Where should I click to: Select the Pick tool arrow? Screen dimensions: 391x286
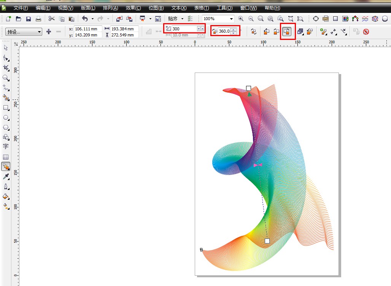click(x=6, y=48)
